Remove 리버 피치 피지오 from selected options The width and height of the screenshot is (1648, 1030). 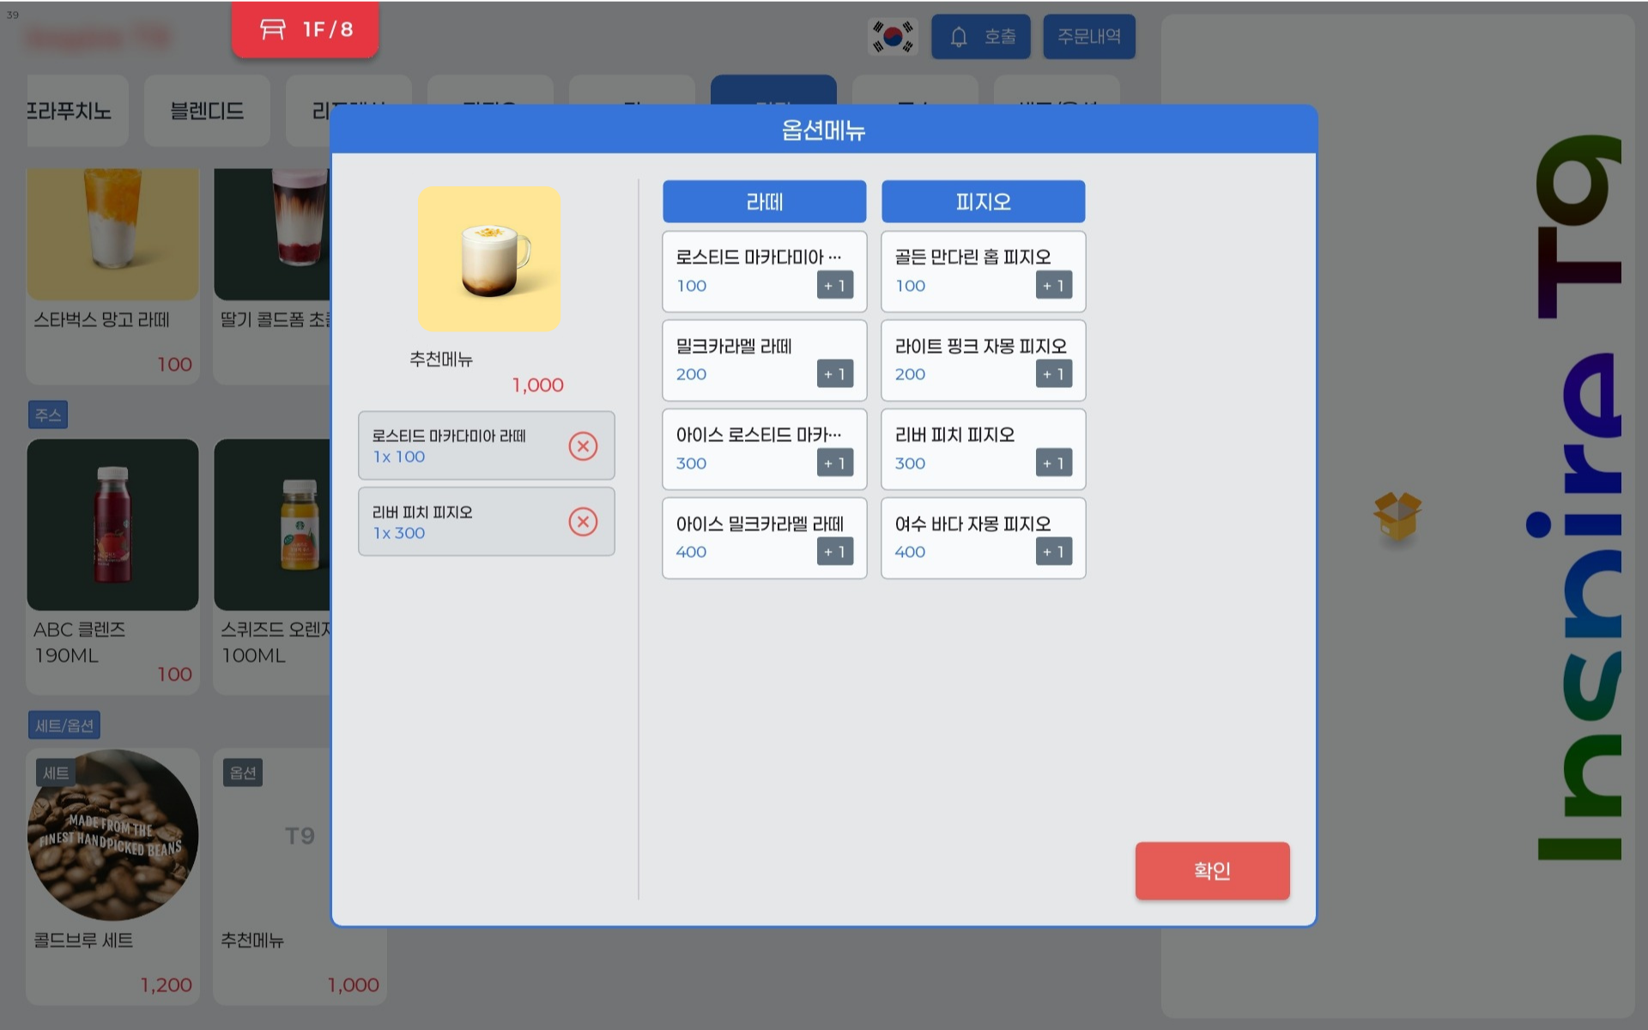pyautogui.click(x=583, y=522)
